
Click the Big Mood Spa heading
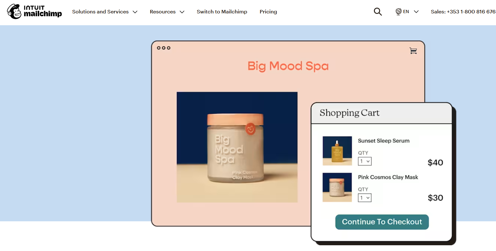point(288,66)
